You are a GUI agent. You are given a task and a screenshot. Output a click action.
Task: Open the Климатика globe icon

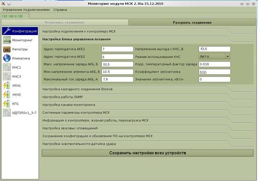(7, 58)
